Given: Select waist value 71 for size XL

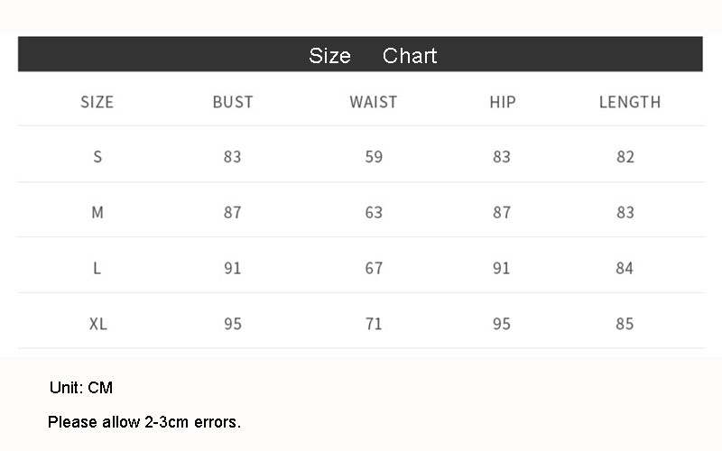Looking at the screenshot, I should pyautogui.click(x=374, y=324).
